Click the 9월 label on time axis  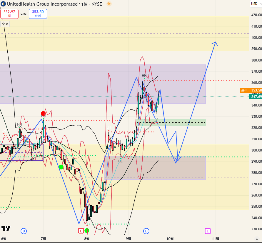pyautogui.click(x=129, y=239)
